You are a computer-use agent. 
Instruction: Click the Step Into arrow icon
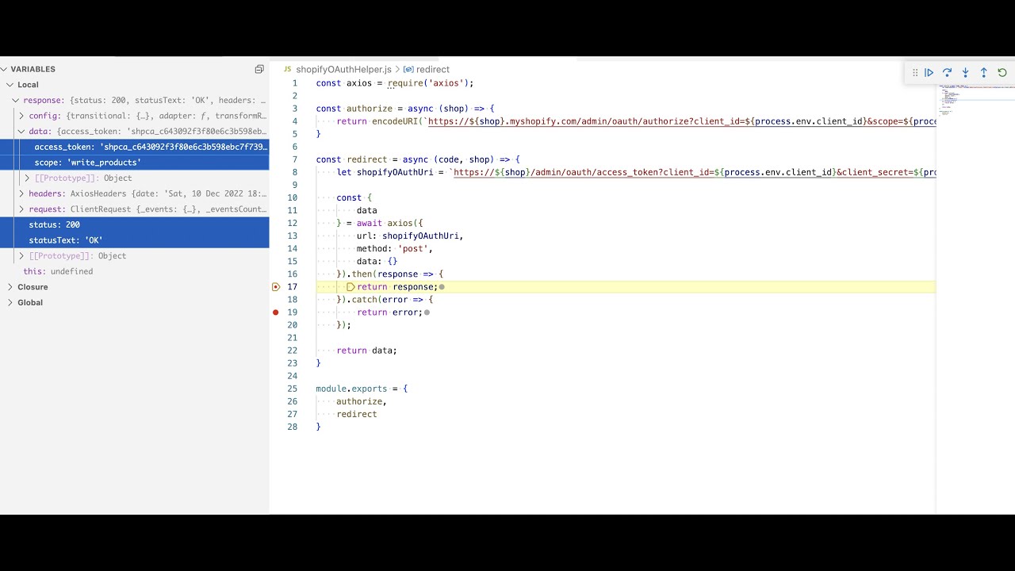click(965, 72)
